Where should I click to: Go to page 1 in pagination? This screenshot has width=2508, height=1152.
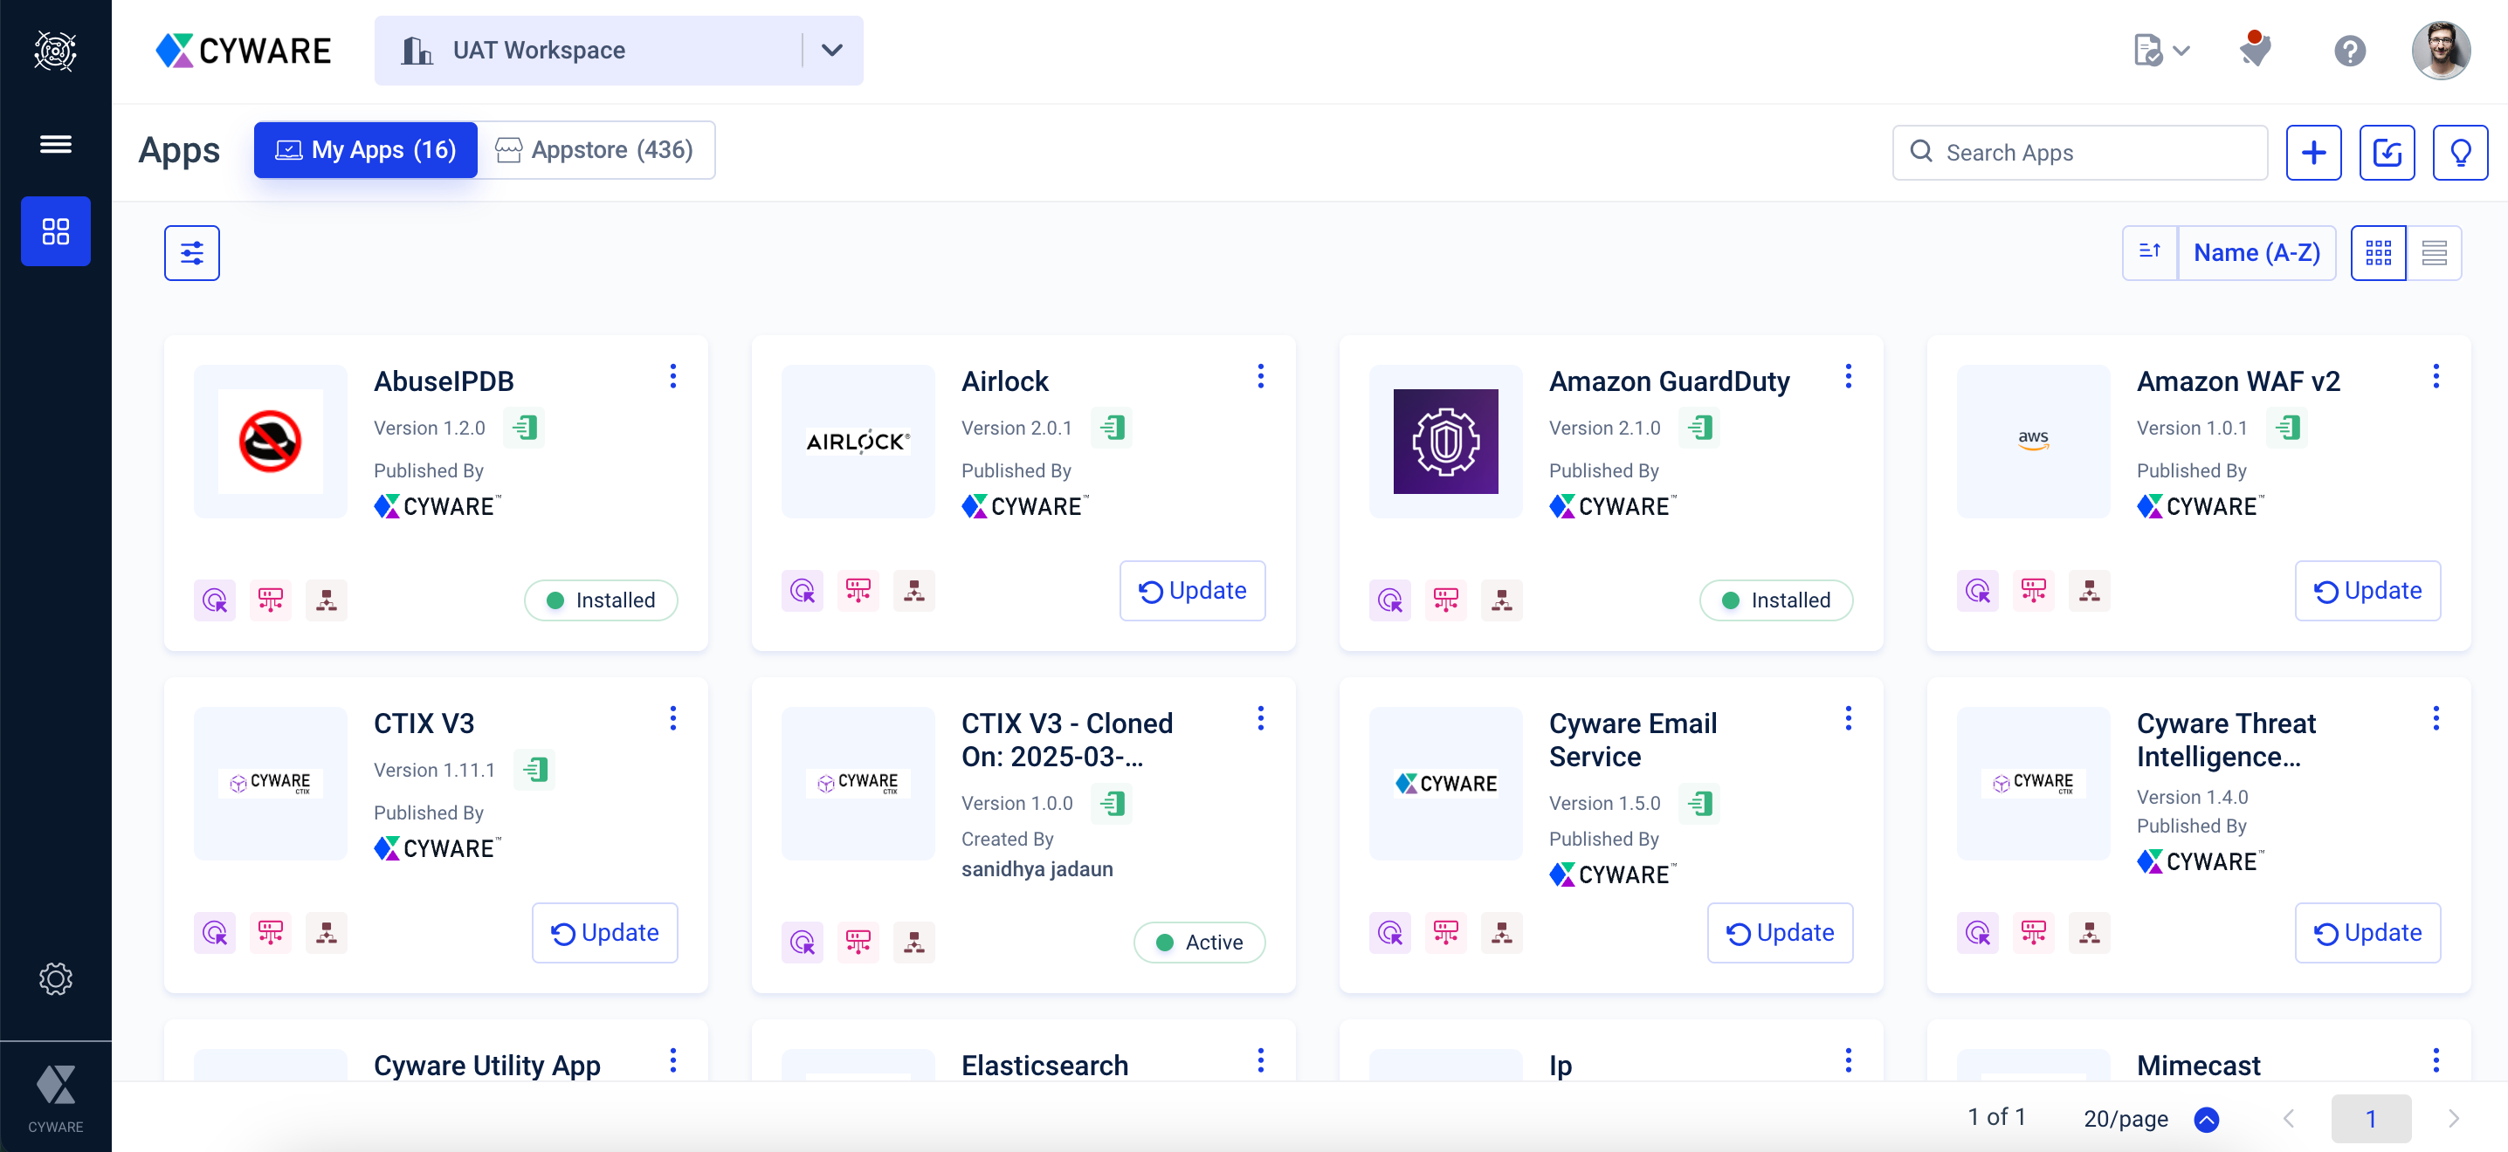pos(2371,1119)
